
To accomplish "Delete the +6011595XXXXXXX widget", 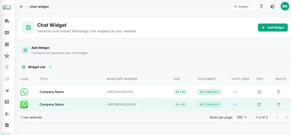I will pyautogui.click(x=278, y=104).
